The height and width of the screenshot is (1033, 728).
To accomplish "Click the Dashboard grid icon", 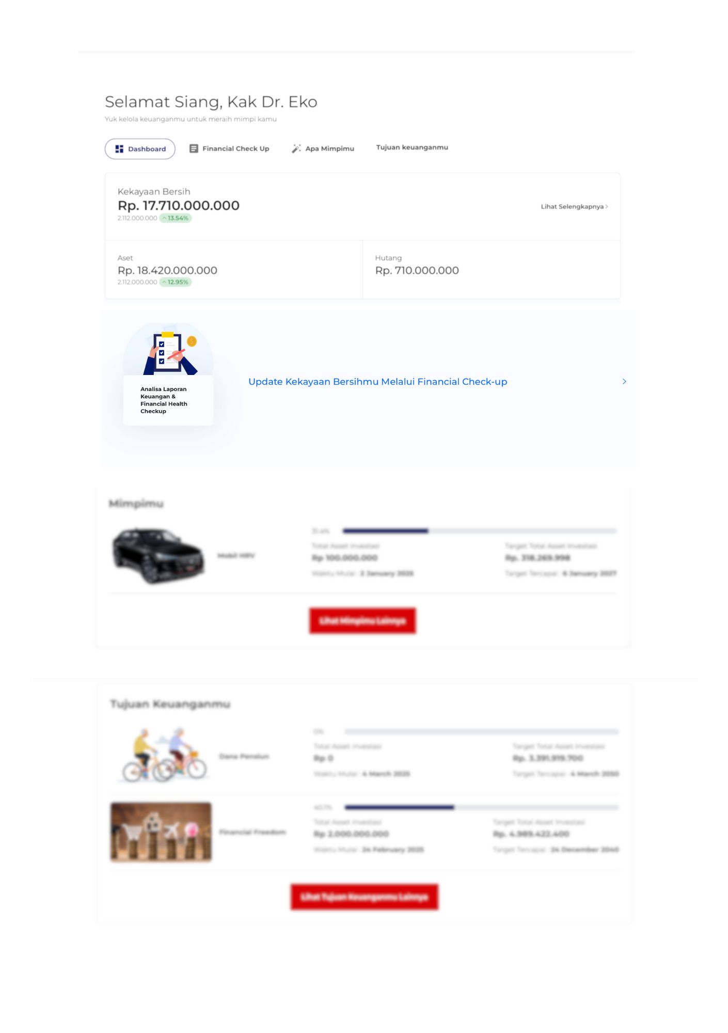I will pyautogui.click(x=119, y=149).
